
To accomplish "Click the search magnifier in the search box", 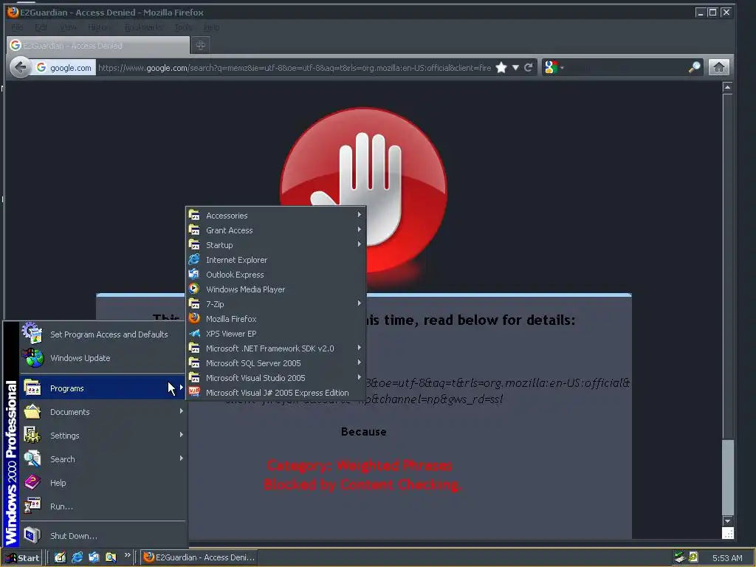I will tap(694, 67).
